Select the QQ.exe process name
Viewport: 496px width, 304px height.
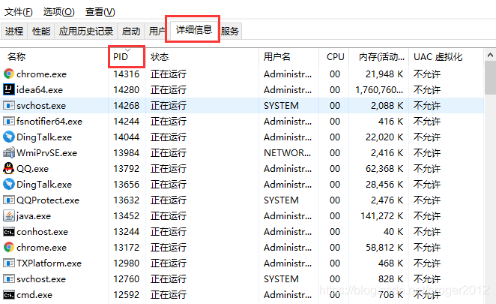click(32, 169)
